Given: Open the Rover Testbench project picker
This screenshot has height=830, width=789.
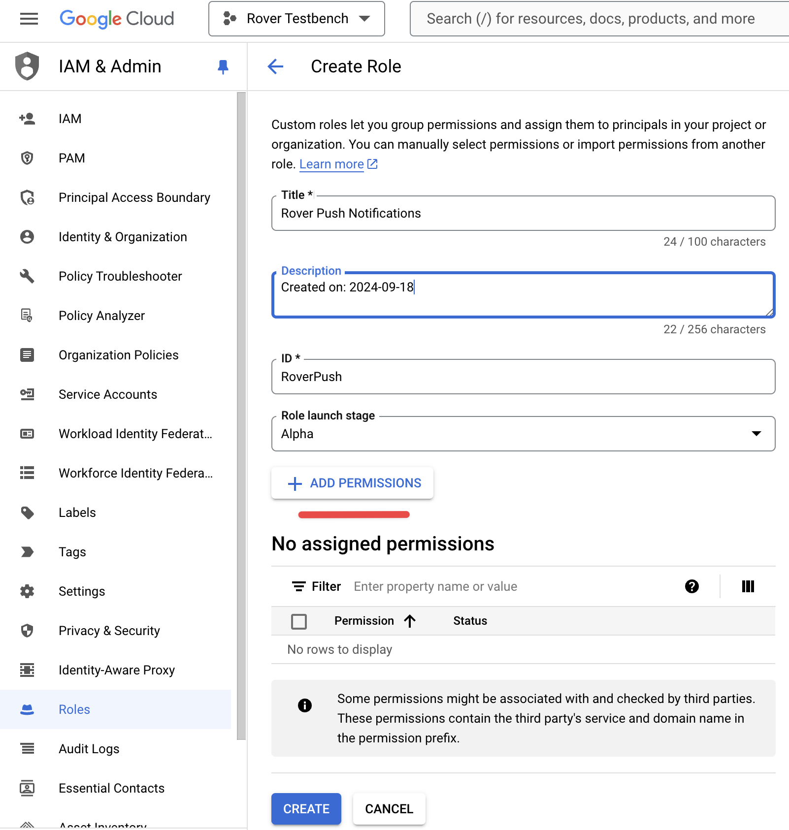Looking at the screenshot, I should 296,19.
